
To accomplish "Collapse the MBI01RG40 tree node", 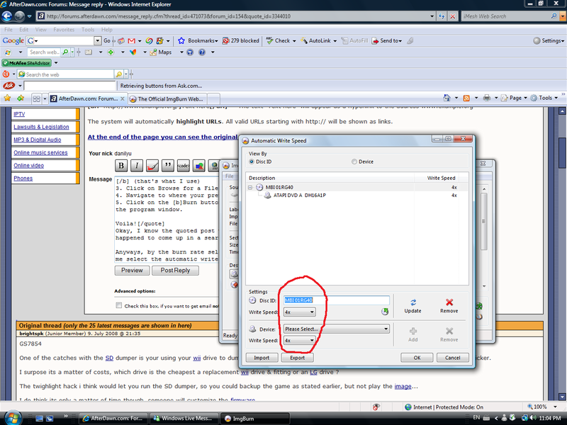I will (250, 187).
